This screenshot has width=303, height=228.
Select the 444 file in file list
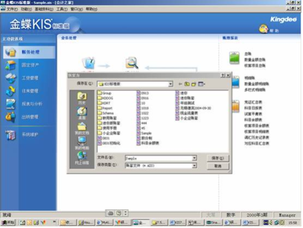click(142, 124)
